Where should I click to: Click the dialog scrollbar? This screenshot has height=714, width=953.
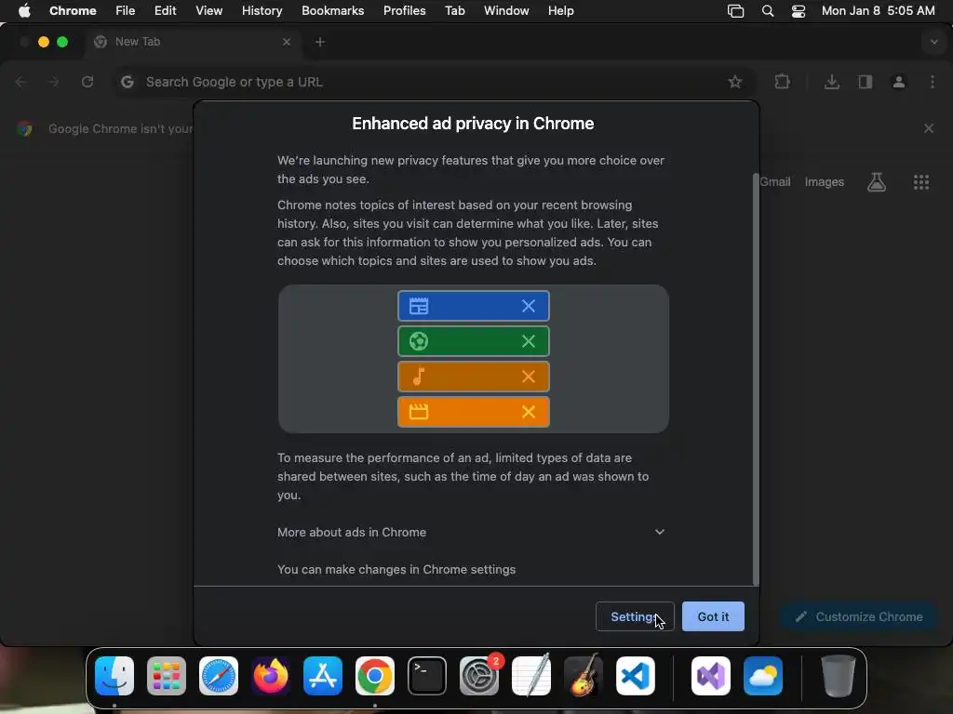pos(756,379)
